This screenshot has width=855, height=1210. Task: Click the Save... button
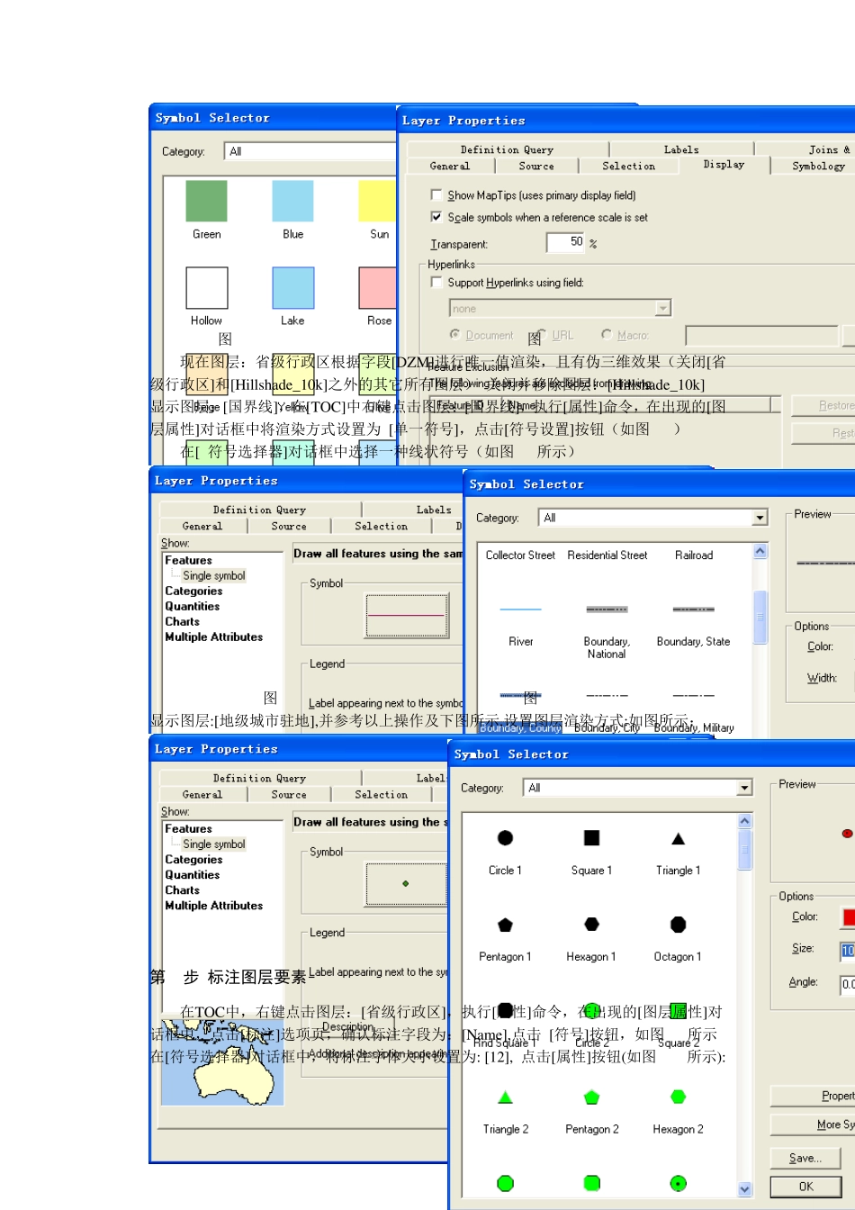pos(805,1159)
